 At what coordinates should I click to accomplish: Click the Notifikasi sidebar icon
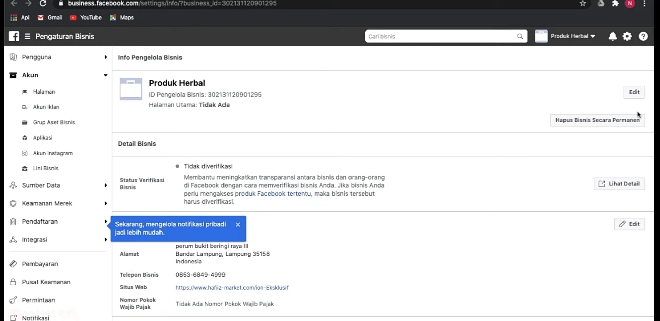click(13, 318)
